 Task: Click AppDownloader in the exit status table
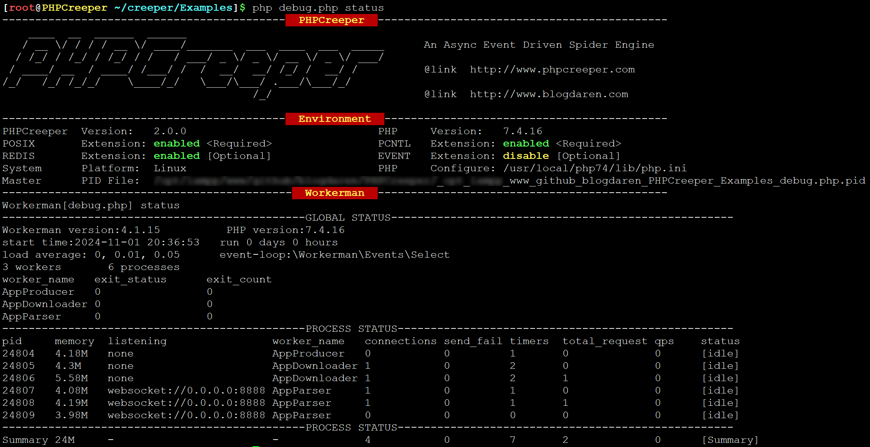tap(45, 304)
